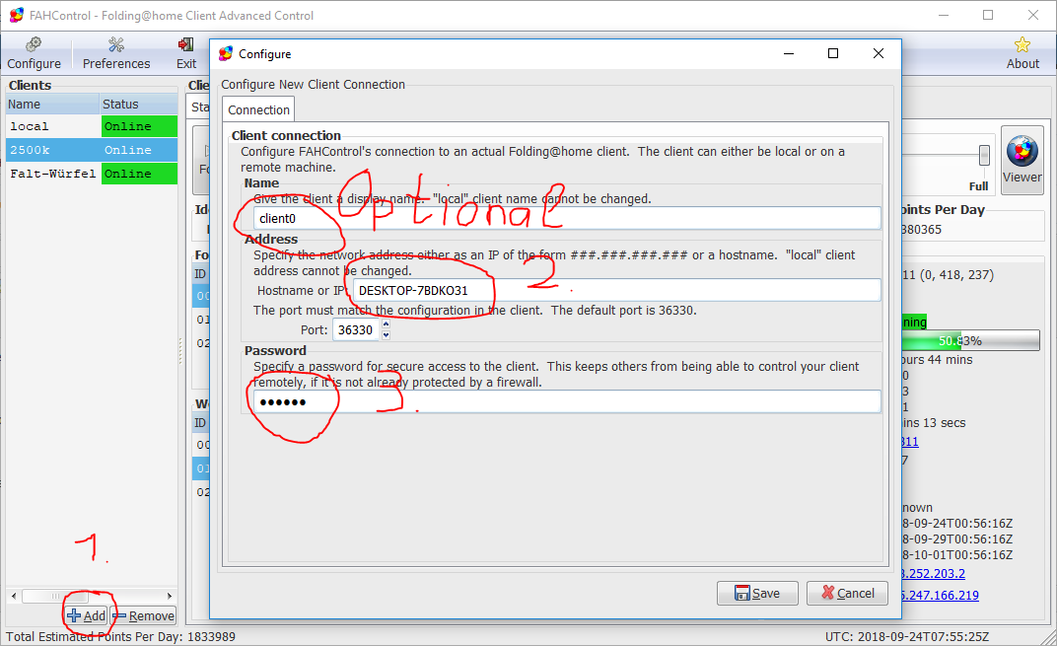Screen dimensions: 1057x646
Task: Open Preferences in the main toolbar
Action: pyautogui.click(x=116, y=54)
